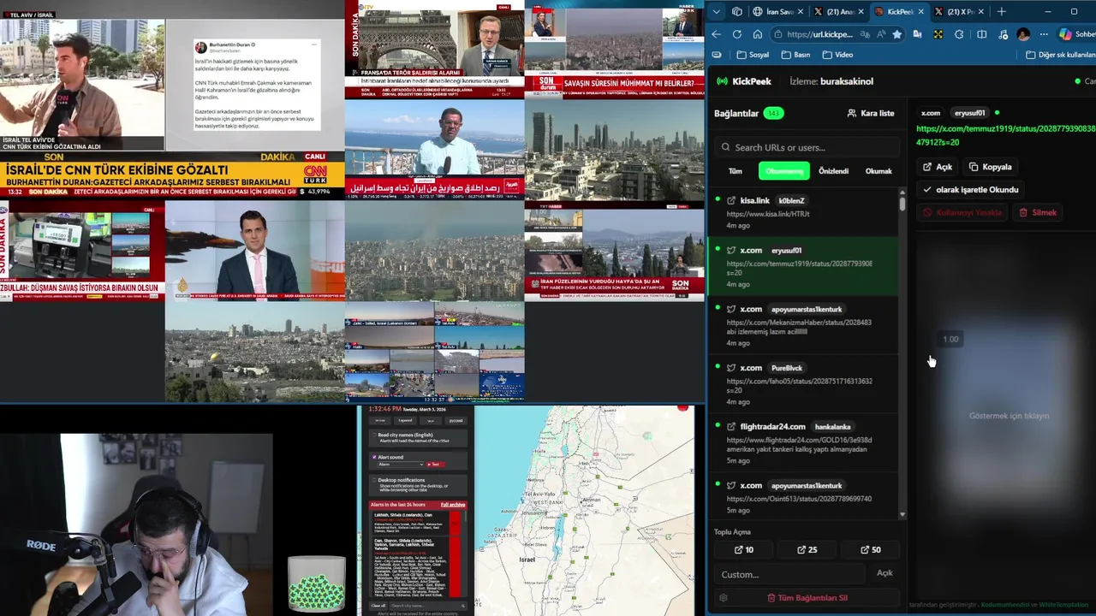Open the browser home page icon

(758, 34)
